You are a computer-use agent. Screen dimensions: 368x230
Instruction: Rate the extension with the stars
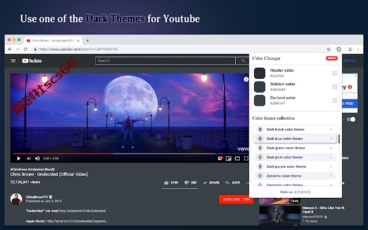click(302, 192)
